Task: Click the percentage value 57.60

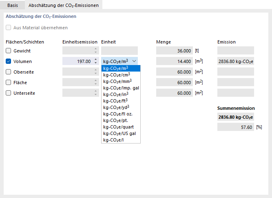Action: coord(236,127)
